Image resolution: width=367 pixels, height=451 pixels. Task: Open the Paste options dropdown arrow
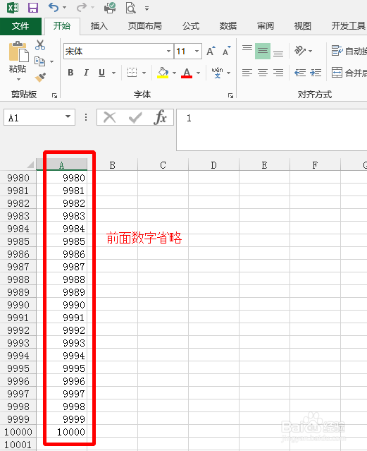coord(18,79)
